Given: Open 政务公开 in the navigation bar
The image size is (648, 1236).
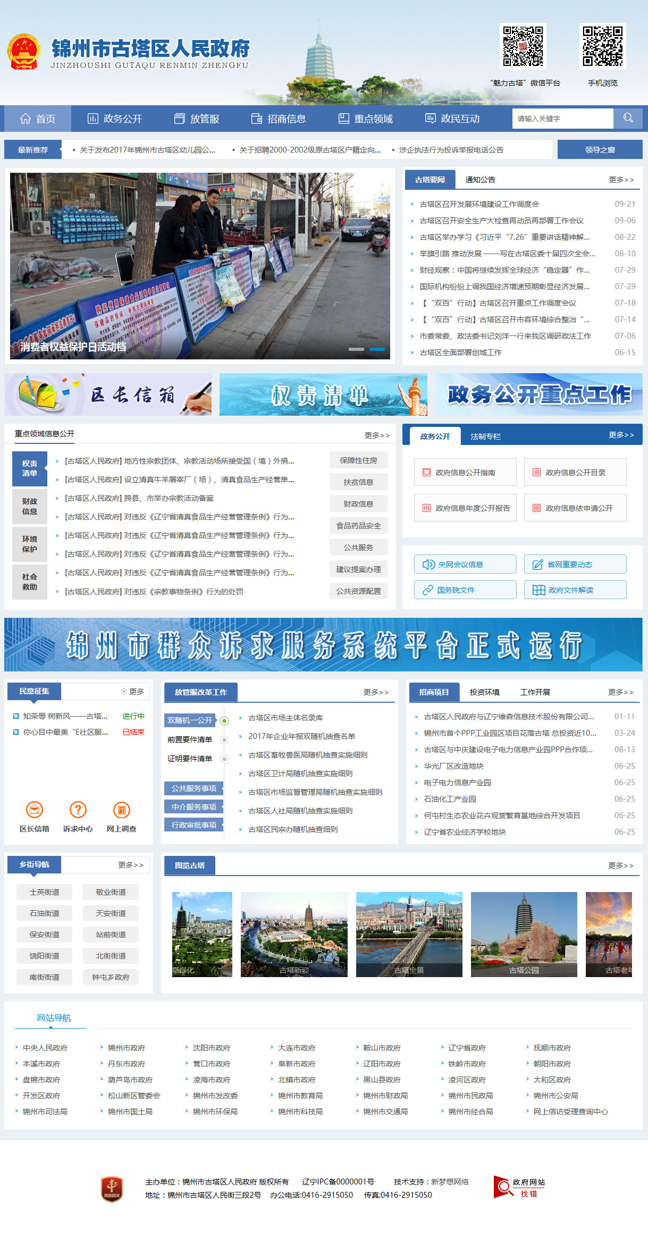Looking at the screenshot, I should point(115,119).
